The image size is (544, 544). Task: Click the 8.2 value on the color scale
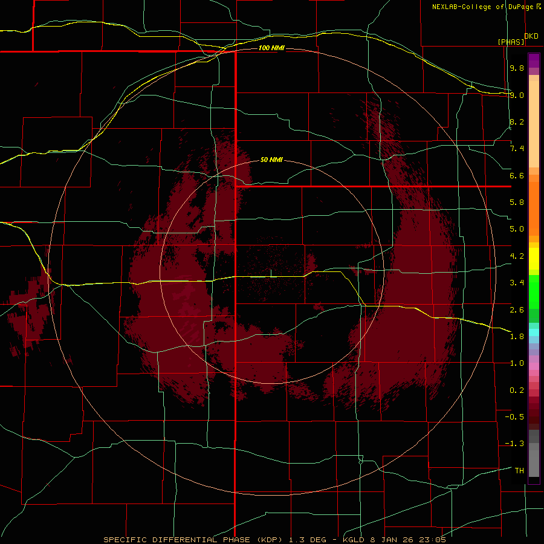[x=517, y=121]
